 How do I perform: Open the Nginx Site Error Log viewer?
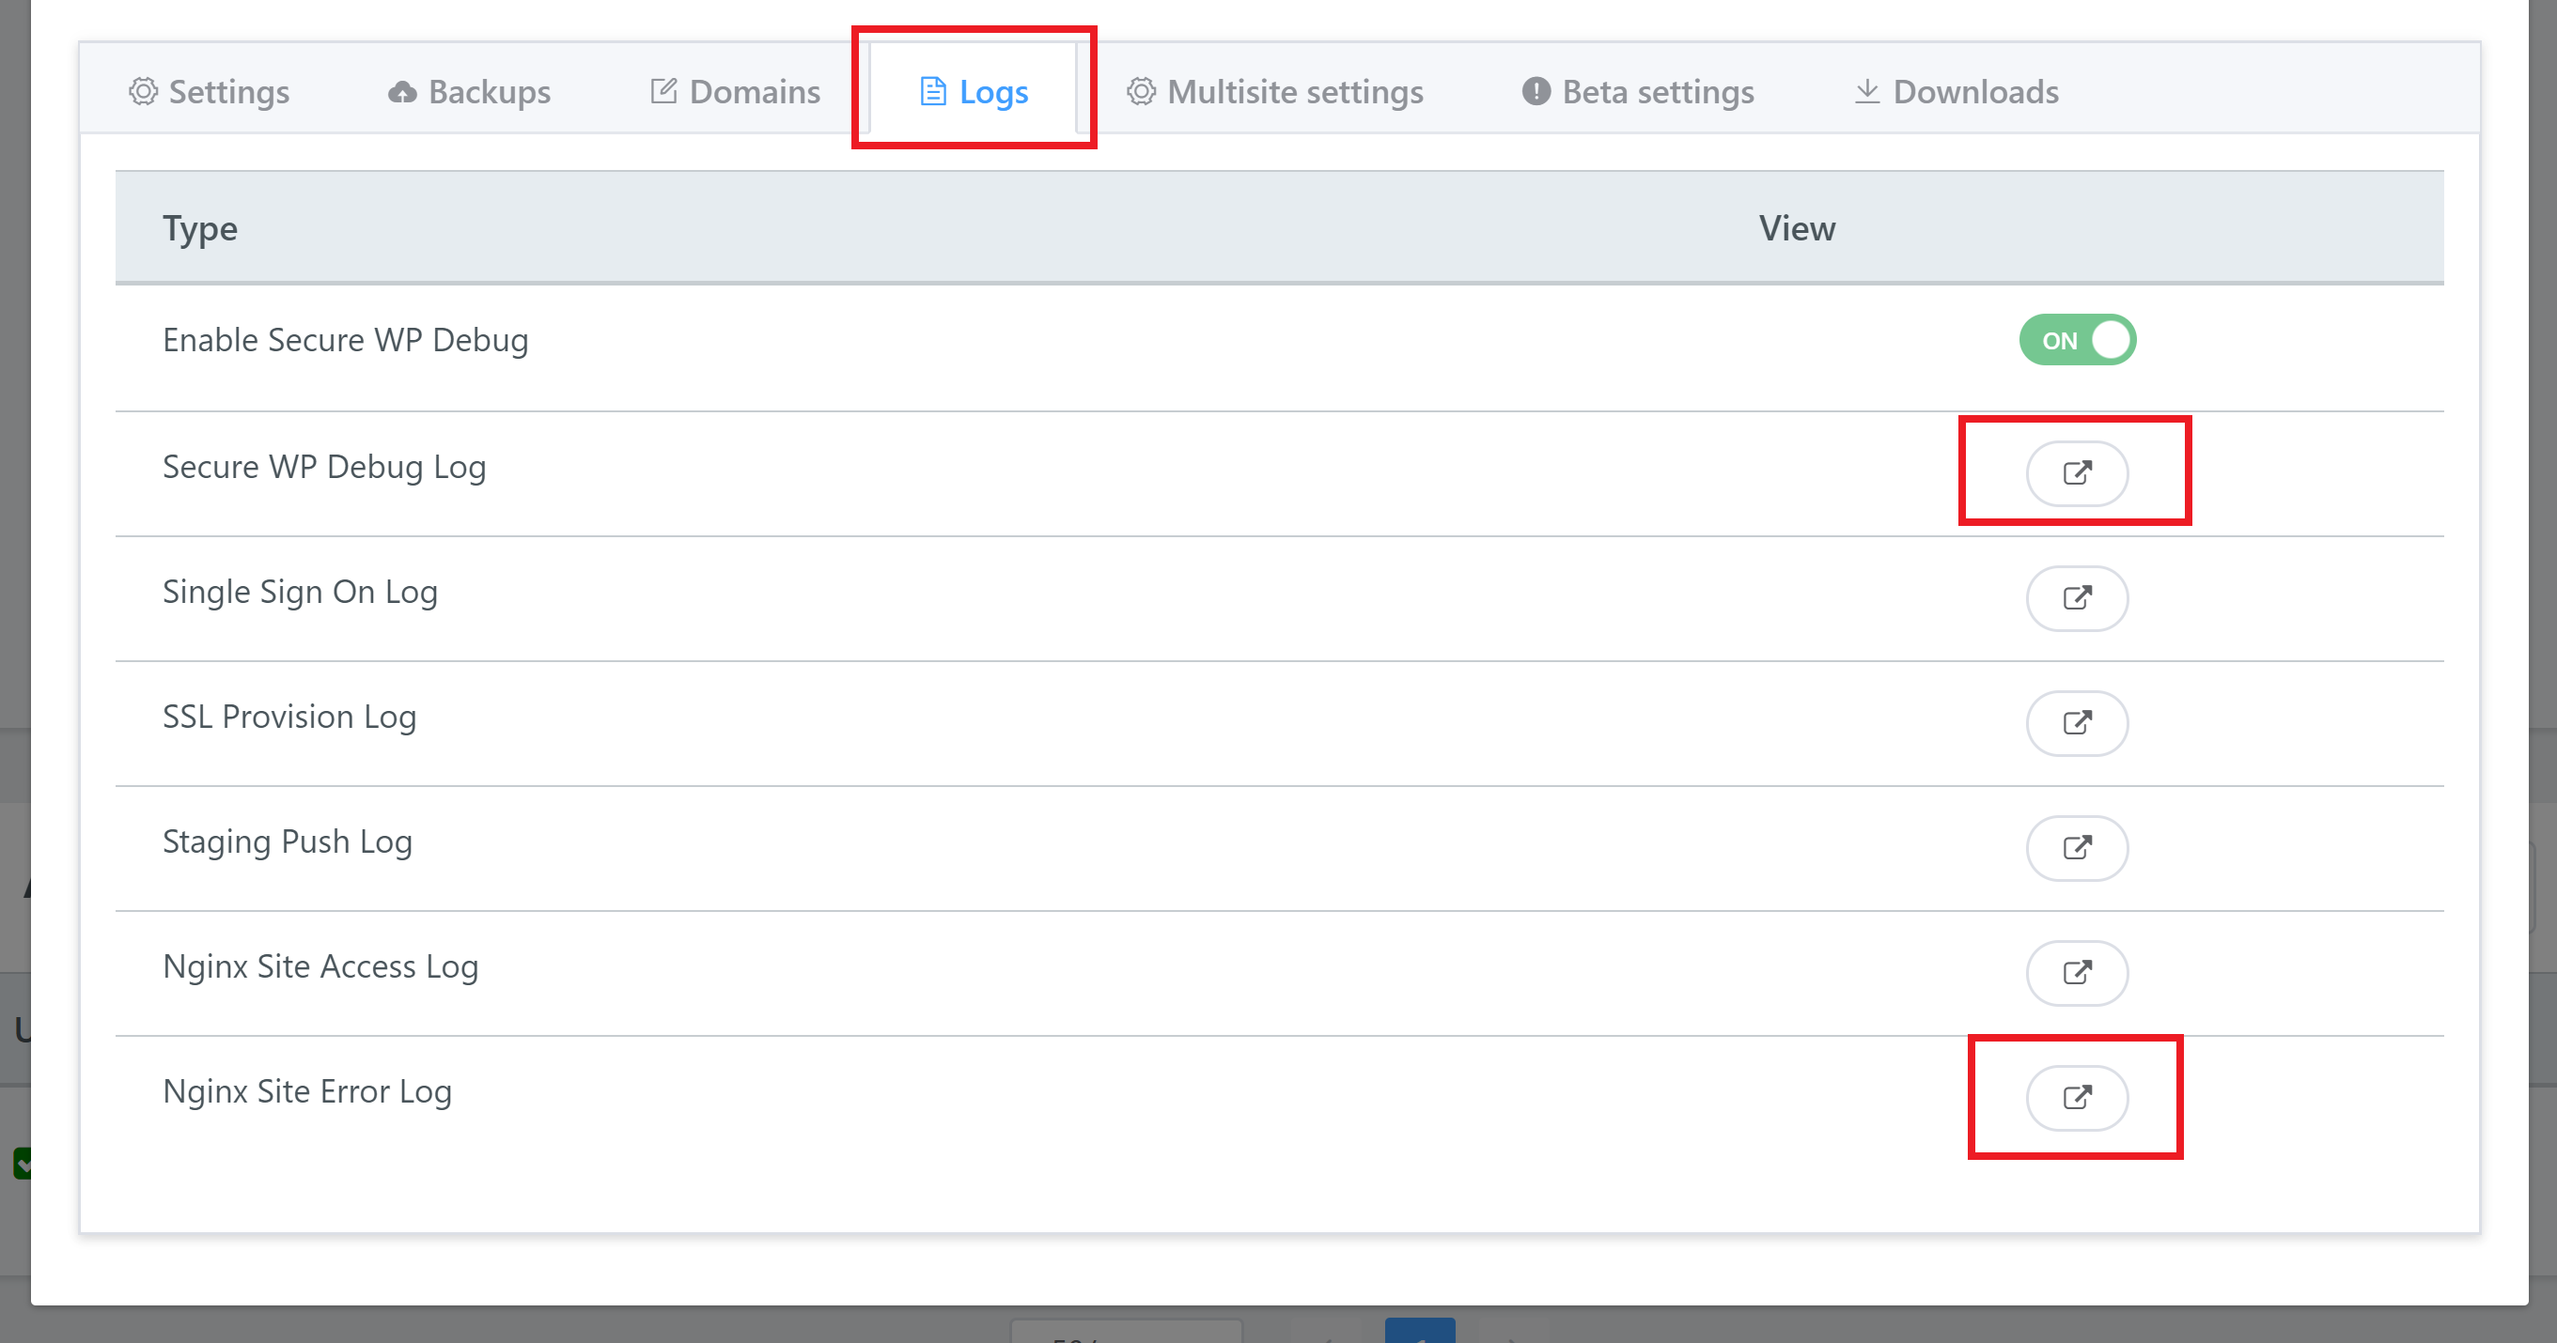click(x=2077, y=1098)
